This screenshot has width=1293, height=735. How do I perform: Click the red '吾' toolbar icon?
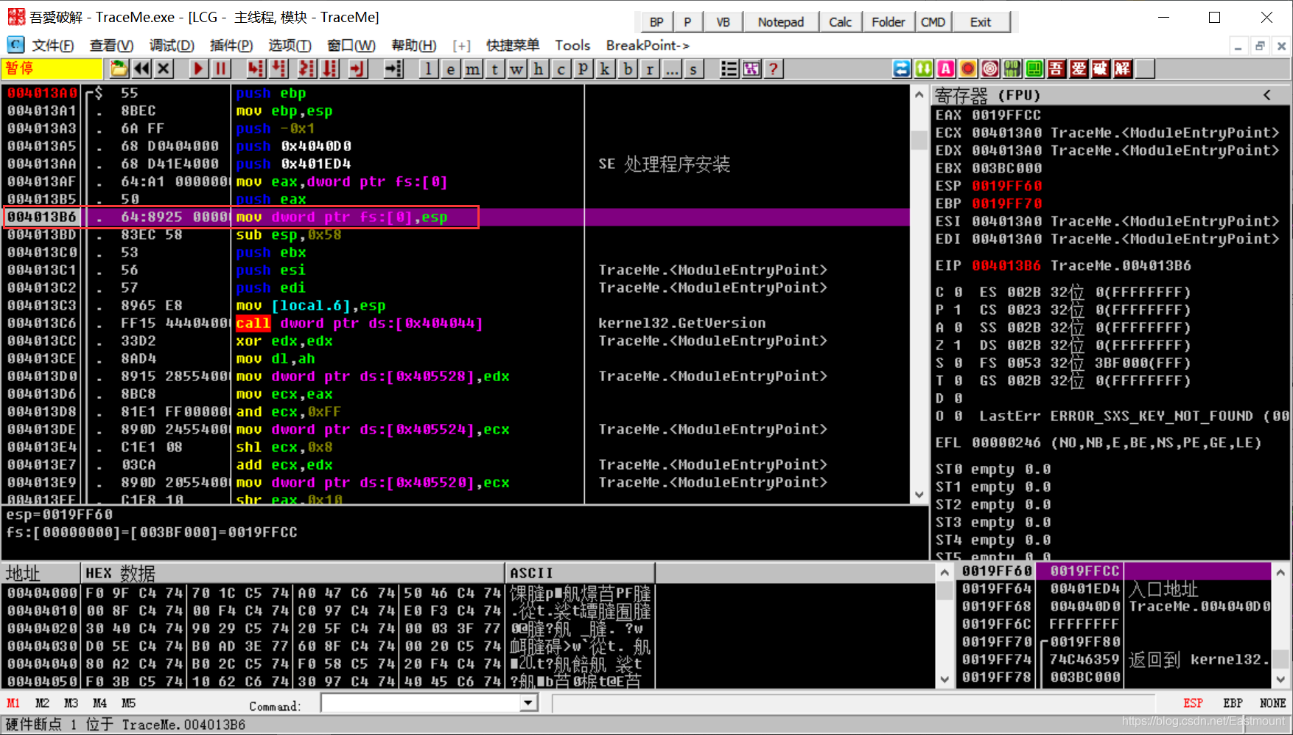[x=1057, y=69]
